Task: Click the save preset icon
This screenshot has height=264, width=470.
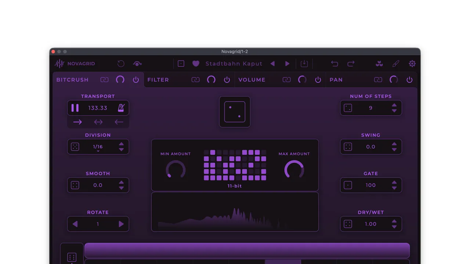Action: point(304,63)
